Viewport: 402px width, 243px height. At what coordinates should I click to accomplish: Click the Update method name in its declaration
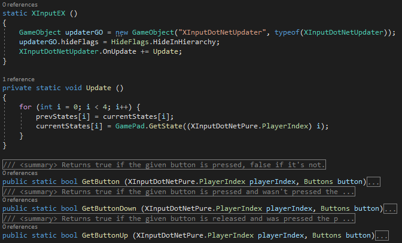point(98,87)
